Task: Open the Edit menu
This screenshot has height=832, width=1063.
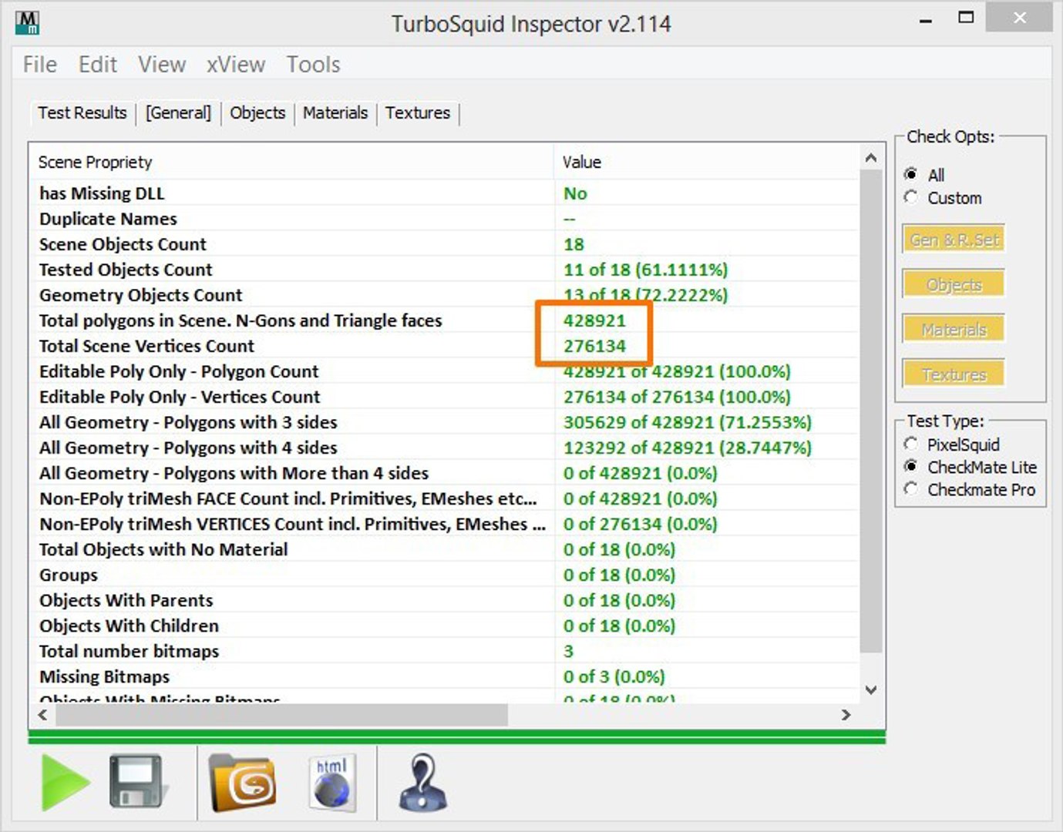Action: click(x=98, y=65)
